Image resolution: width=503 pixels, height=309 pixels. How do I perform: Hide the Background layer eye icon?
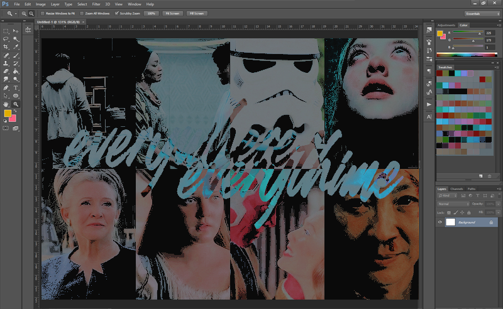coord(439,222)
